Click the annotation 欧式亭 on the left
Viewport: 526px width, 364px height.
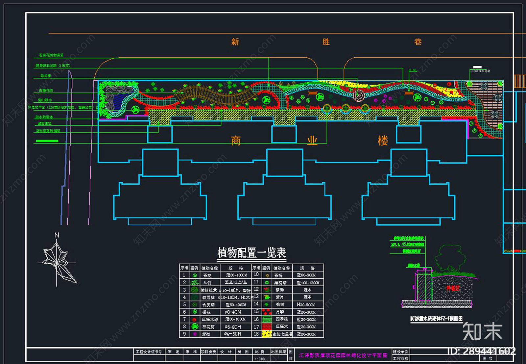click(46, 76)
